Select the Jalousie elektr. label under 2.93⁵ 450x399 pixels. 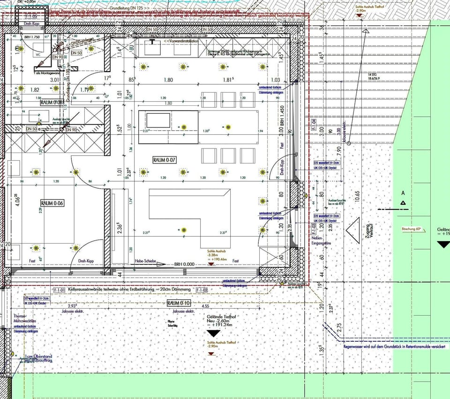tap(73, 311)
